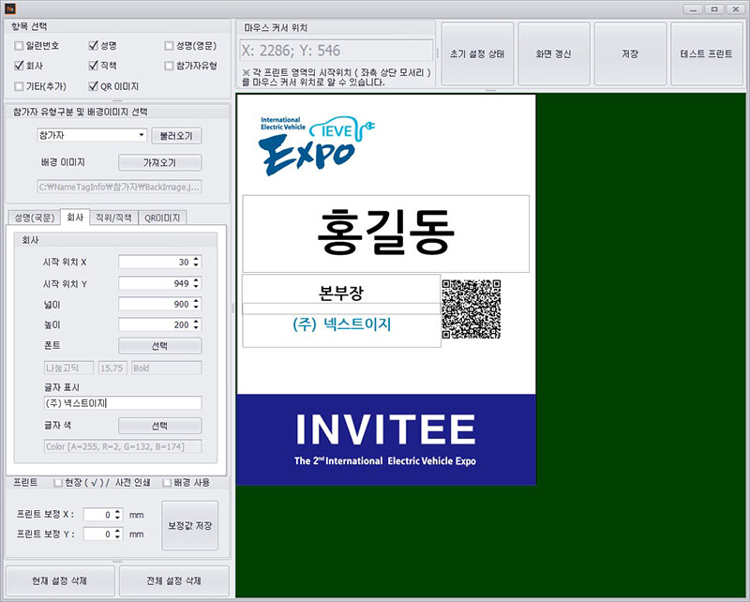This screenshot has height=602, width=750.
Task: Uncheck the 성명 checkbox
Action: click(93, 46)
